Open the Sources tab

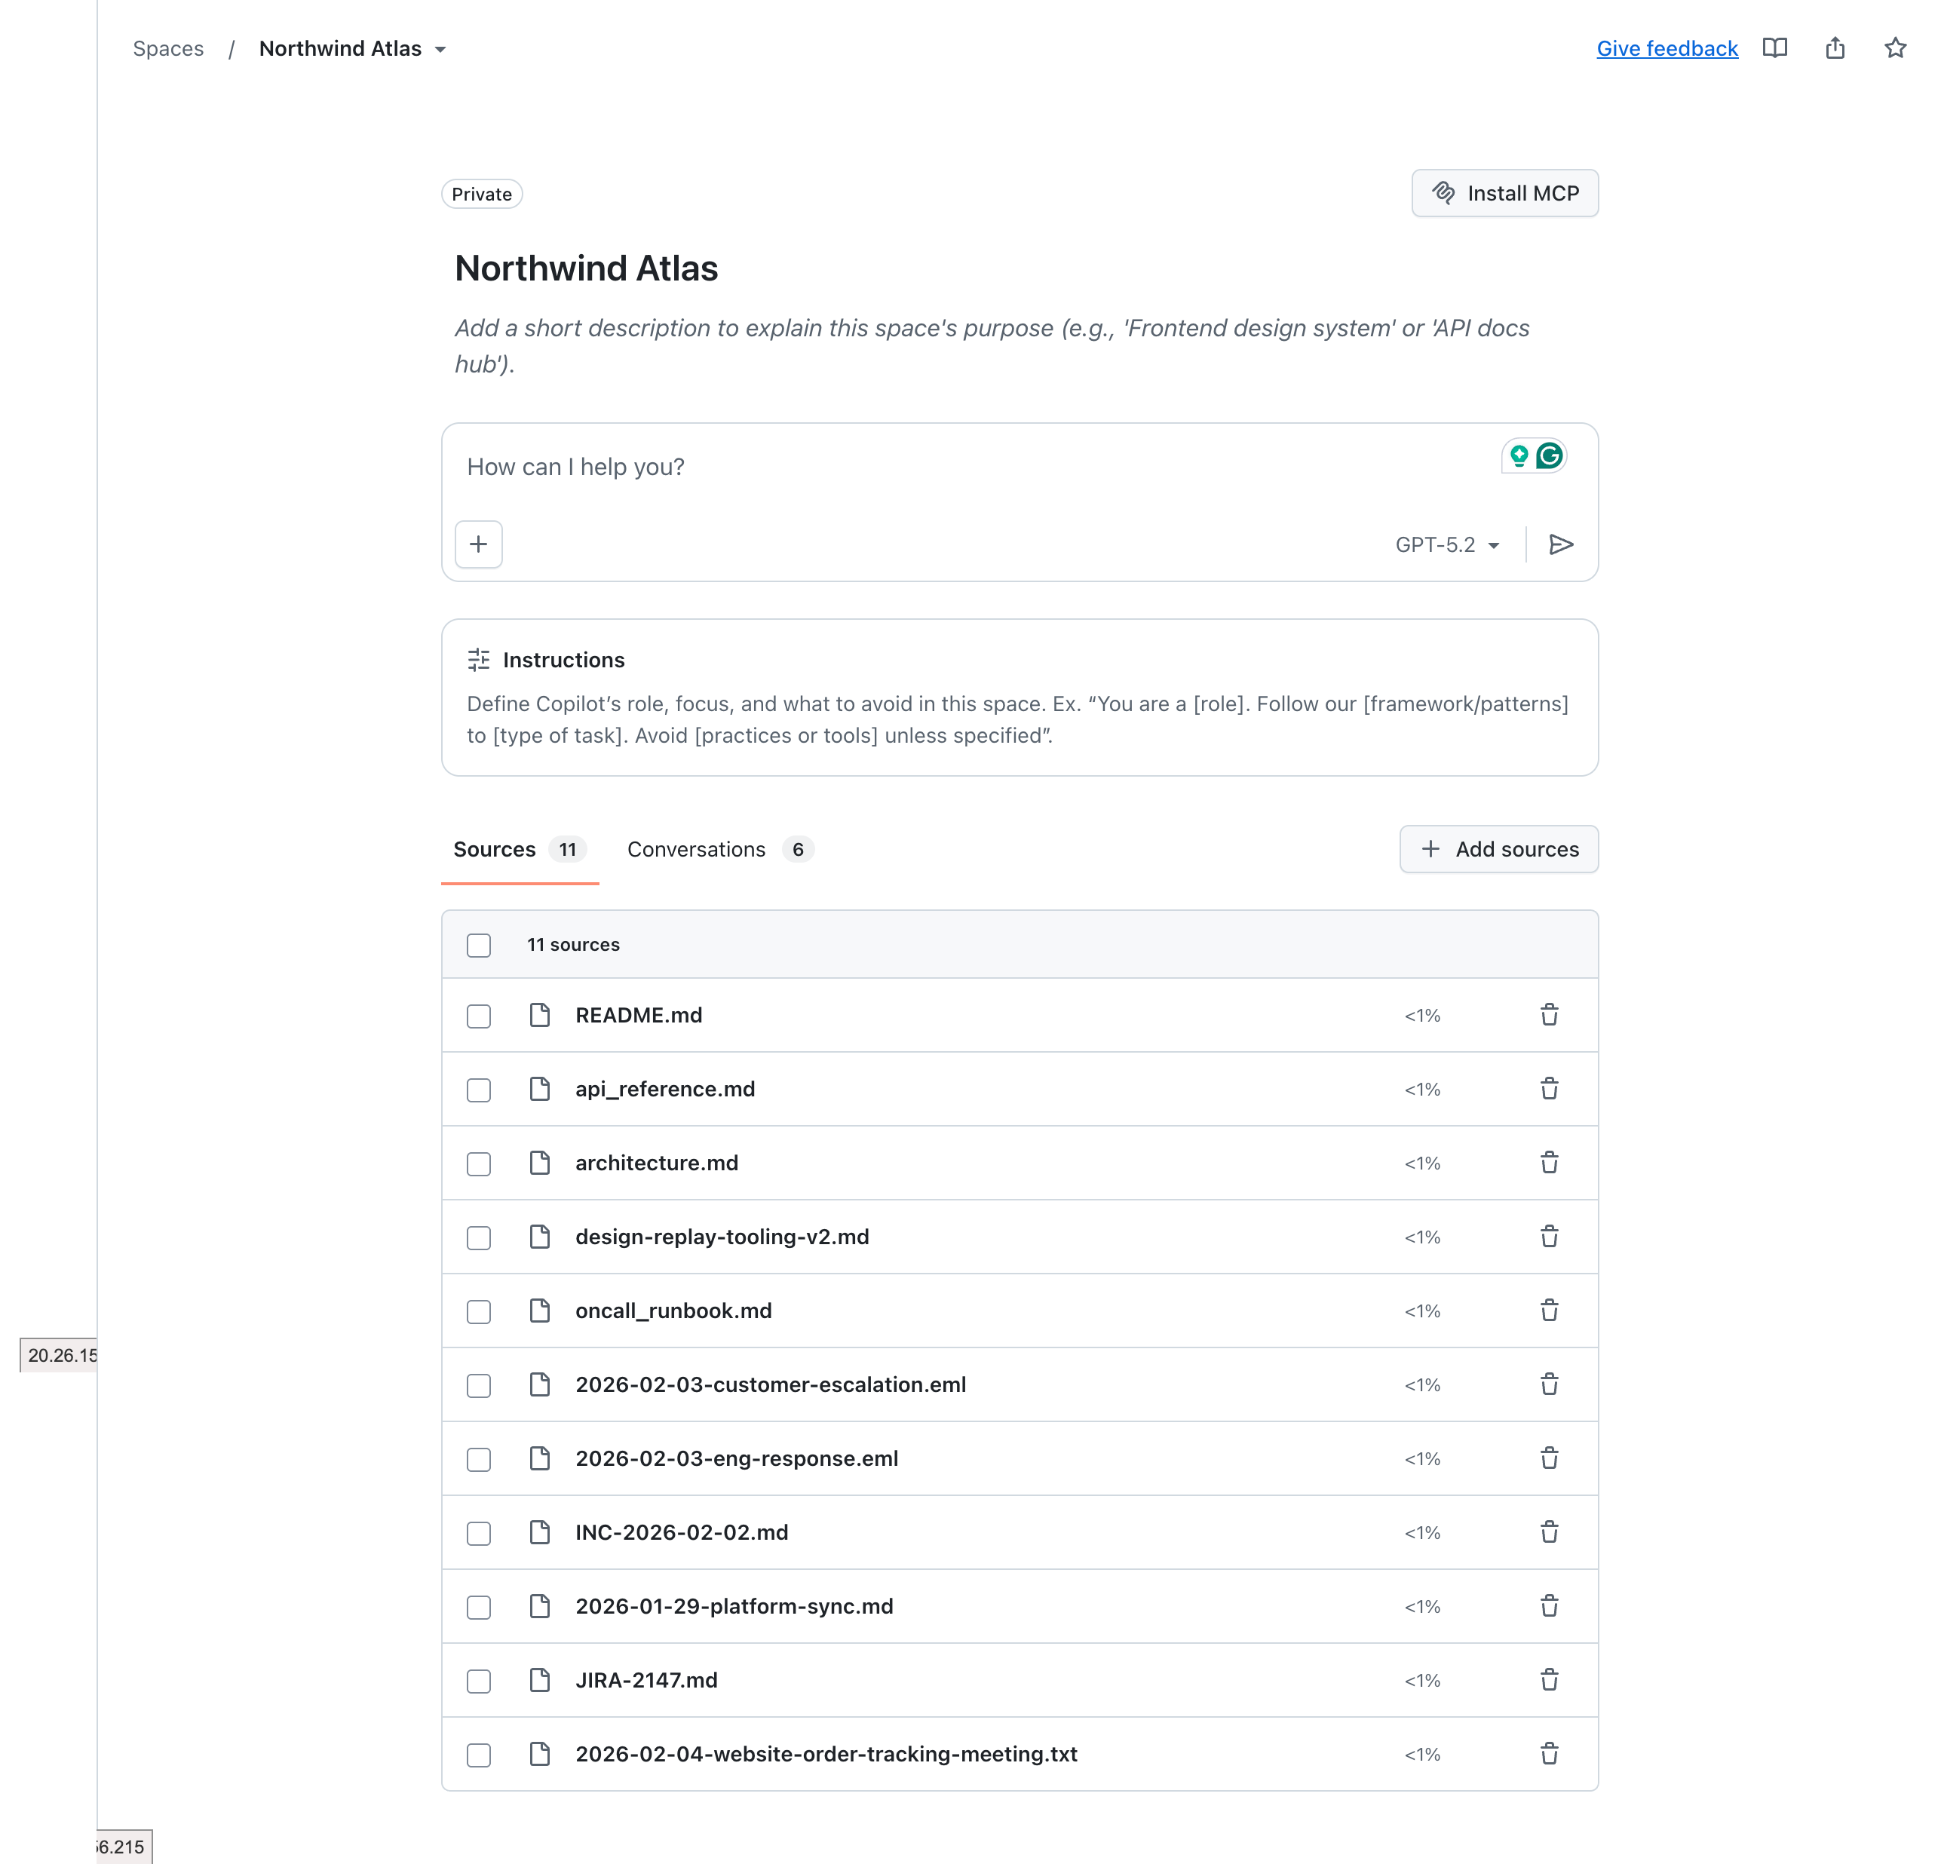coord(495,849)
